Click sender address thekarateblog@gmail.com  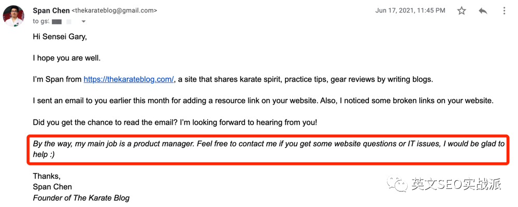click(x=114, y=10)
